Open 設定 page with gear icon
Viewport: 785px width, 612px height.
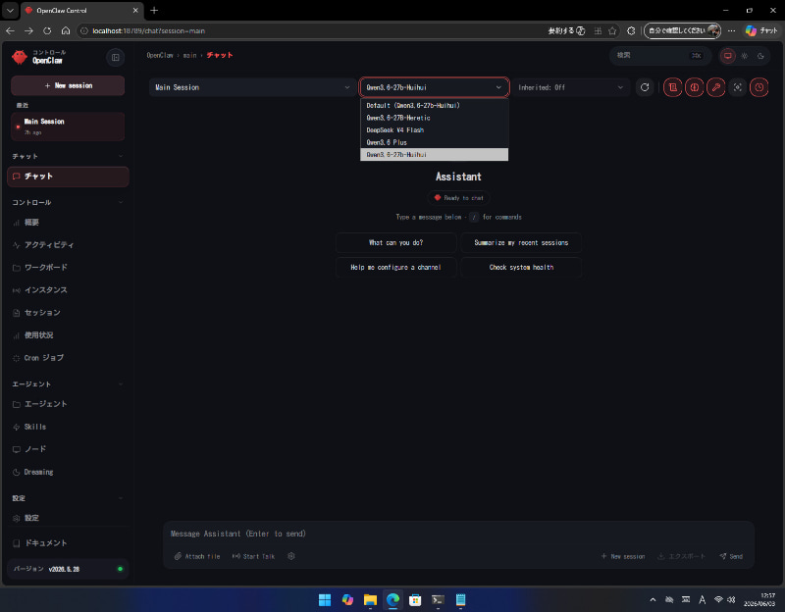(68, 519)
